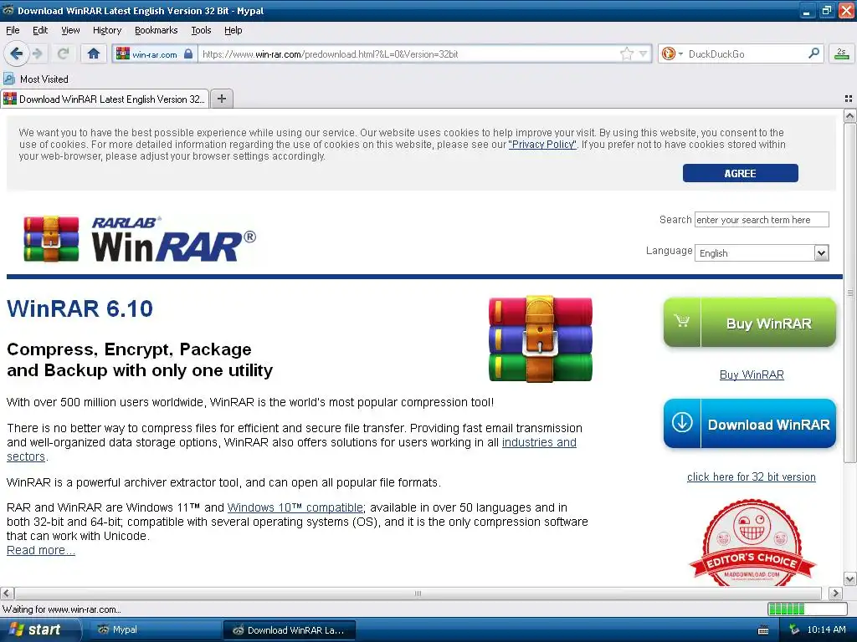Click the WinRAR RARLAB logo
857x642 pixels.
point(140,239)
